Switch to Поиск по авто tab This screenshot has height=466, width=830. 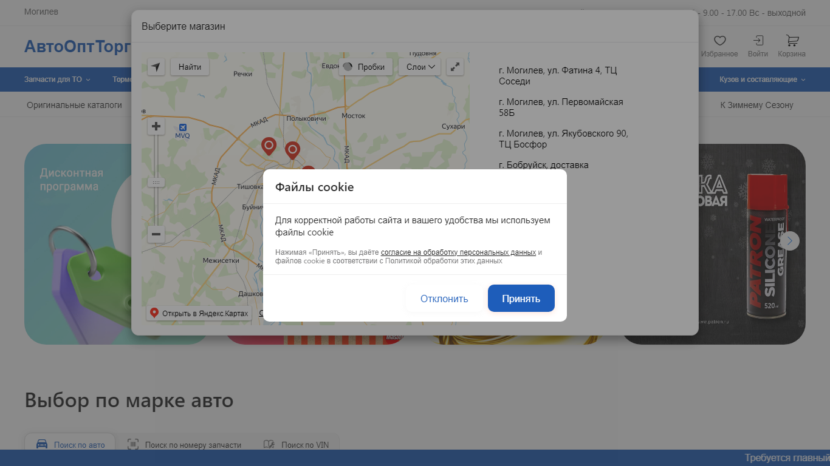click(x=70, y=445)
